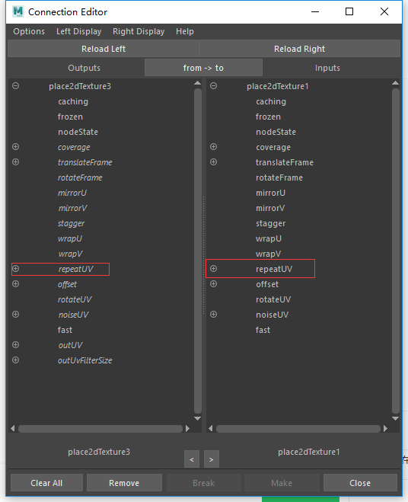
Task: Click right arrow button between node names
Action: pyautogui.click(x=211, y=459)
